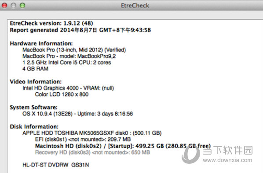The width and height of the screenshot is (263, 173).
Task: Click the 'Color LCD 1280 x 800' line
Action: [x=62, y=94]
